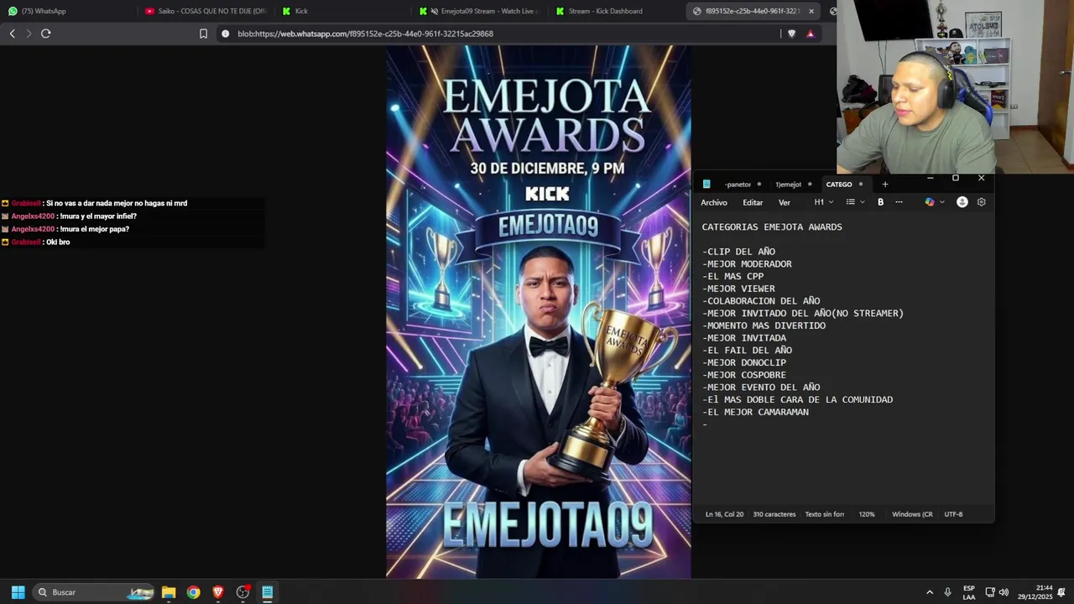Toggle bold formatting in Notepad

[x=880, y=202]
